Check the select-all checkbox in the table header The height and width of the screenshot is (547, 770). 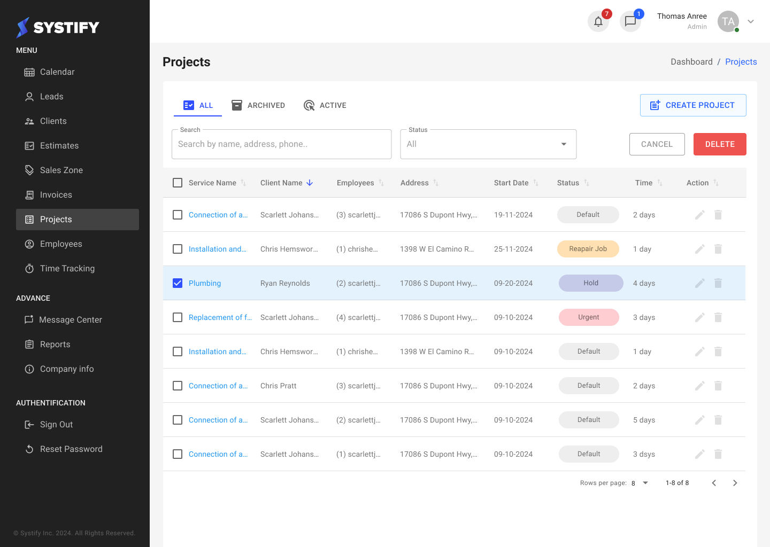click(x=178, y=182)
